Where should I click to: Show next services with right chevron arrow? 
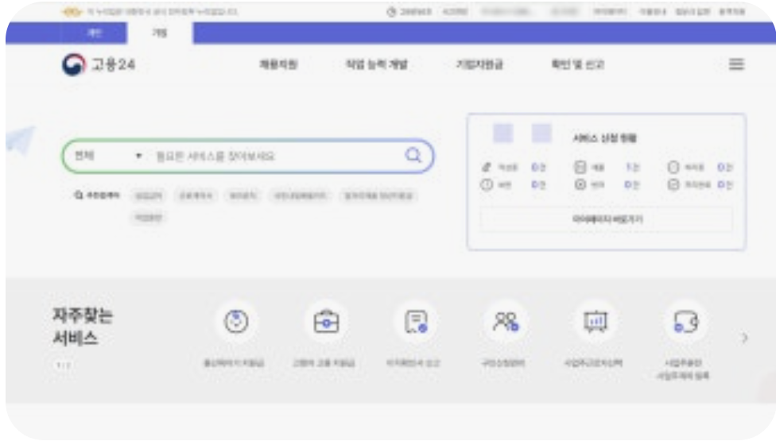(x=744, y=339)
